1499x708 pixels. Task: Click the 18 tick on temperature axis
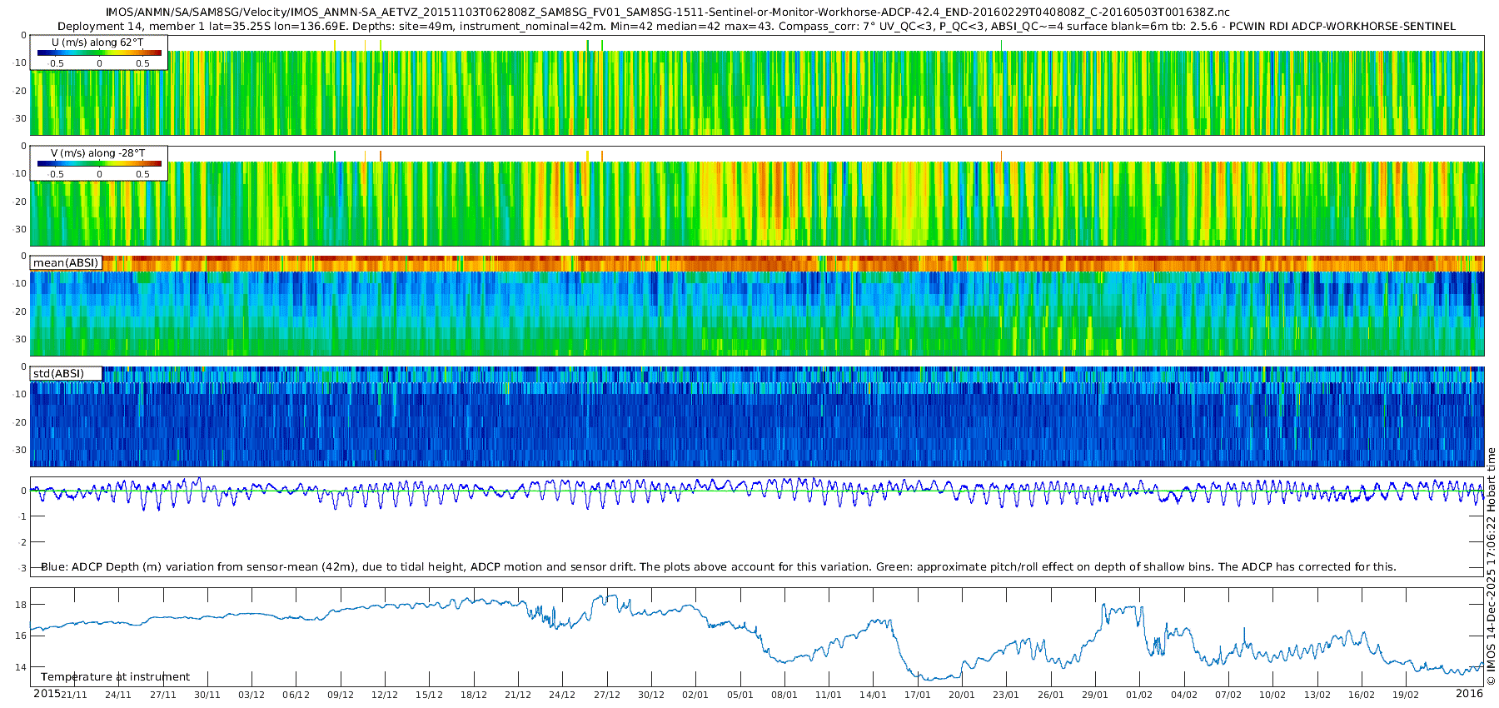pyautogui.click(x=22, y=605)
